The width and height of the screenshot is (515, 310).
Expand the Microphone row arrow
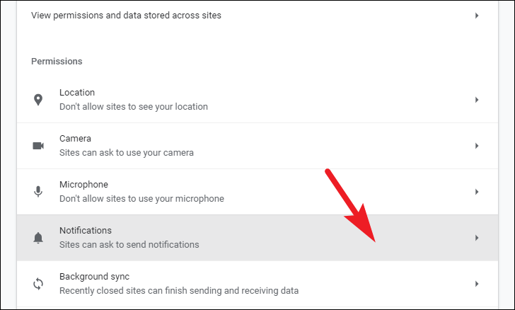[477, 192]
